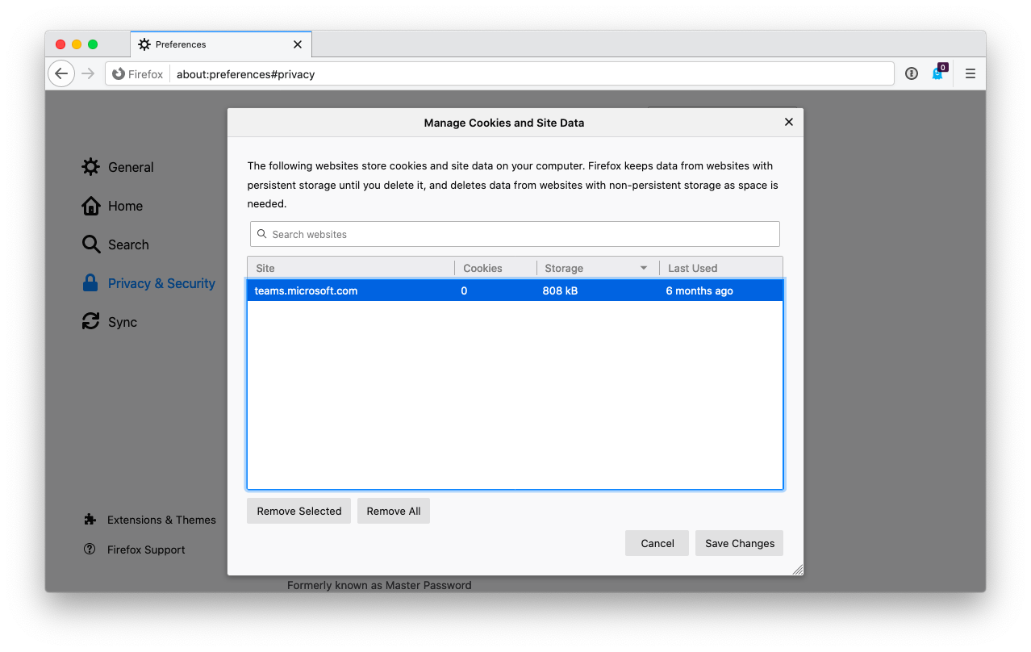Click the Remove All button
Image resolution: width=1031 pixels, height=652 pixels.
pyautogui.click(x=393, y=511)
